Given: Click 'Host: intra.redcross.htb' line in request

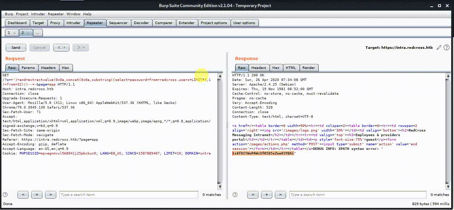Looking at the screenshot, I should (28, 89).
